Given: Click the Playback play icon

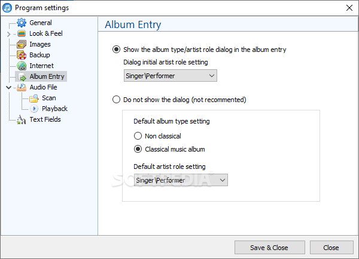Looking at the screenshot, I should click(34, 109).
